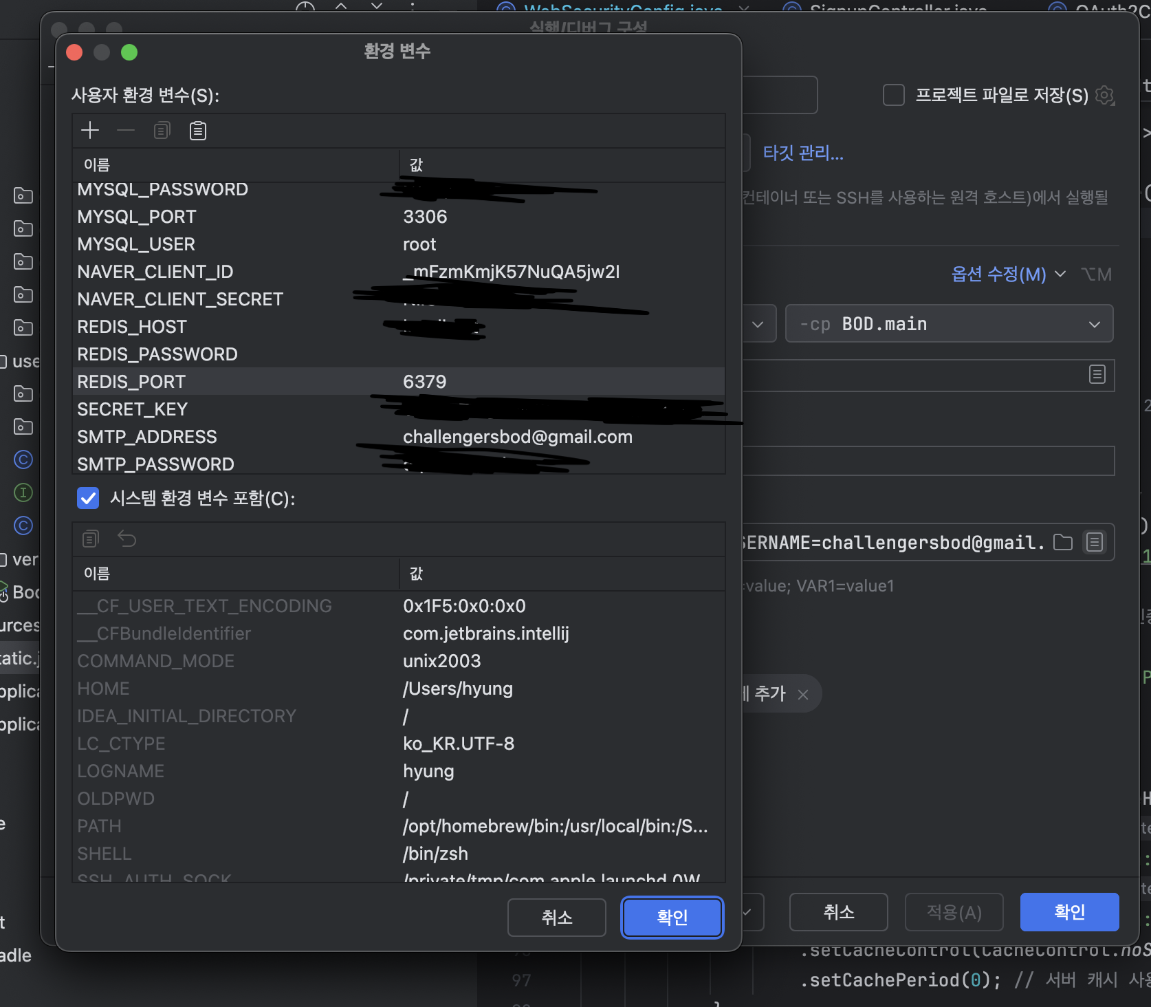
Task: Select the SECRET_KEY variable name
Action: 132,409
